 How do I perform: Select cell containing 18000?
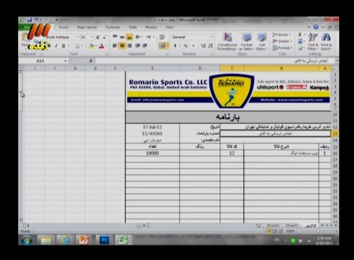click(x=153, y=153)
